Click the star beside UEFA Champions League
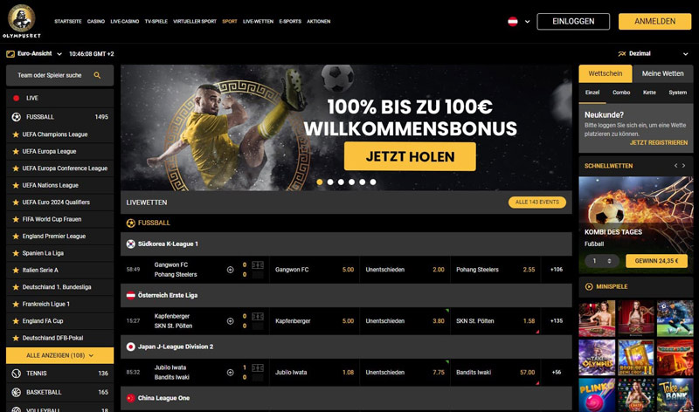Image resolution: width=699 pixels, height=412 pixels. pos(16,134)
